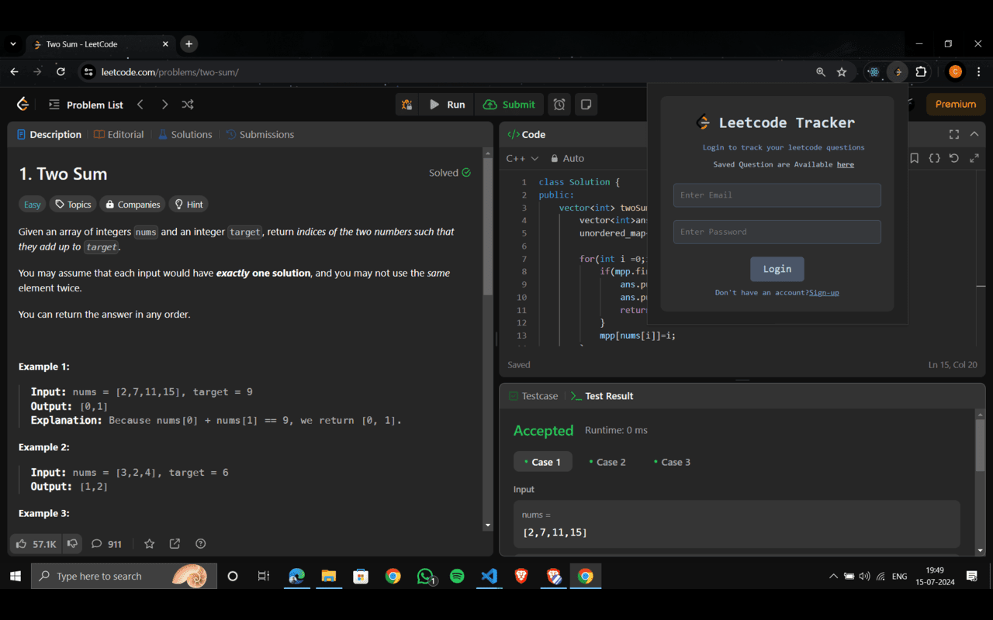Run the code
Viewport: 993px width, 620px height.
coord(447,105)
